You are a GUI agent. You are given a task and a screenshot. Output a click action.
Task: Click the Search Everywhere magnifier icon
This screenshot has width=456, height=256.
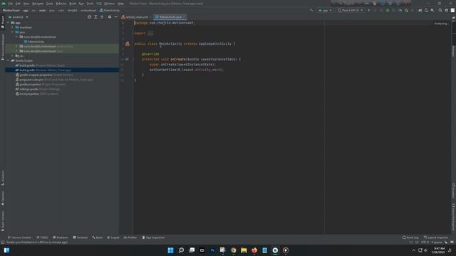pyautogui.click(x=440, y=10)
